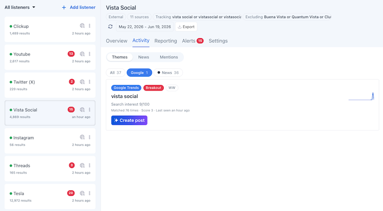Switch to the Overview tab
The height and width of the screenshot is (211, 383).
[116, 41]
